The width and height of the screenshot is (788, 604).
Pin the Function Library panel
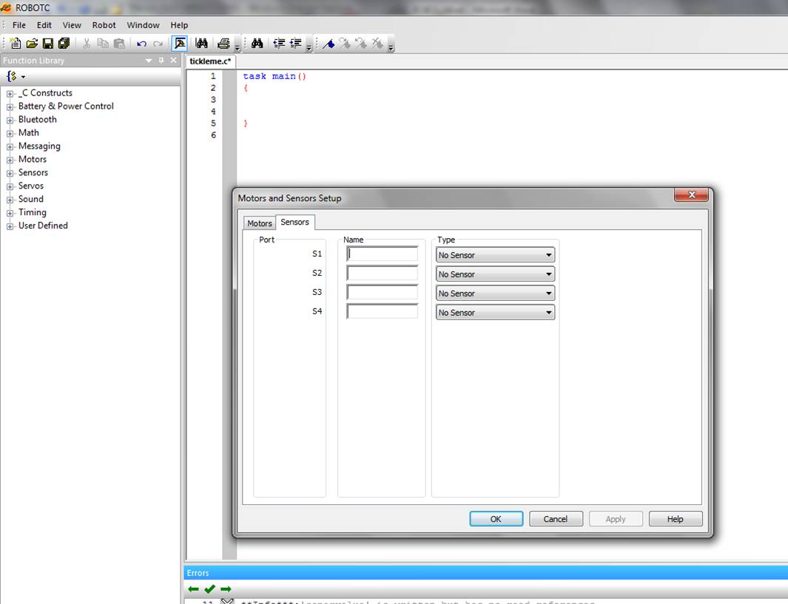[161, 60]
